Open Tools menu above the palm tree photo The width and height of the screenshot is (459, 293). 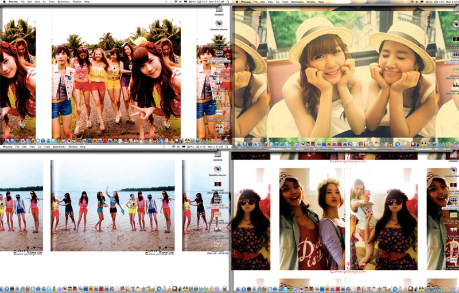pos(52,2)
